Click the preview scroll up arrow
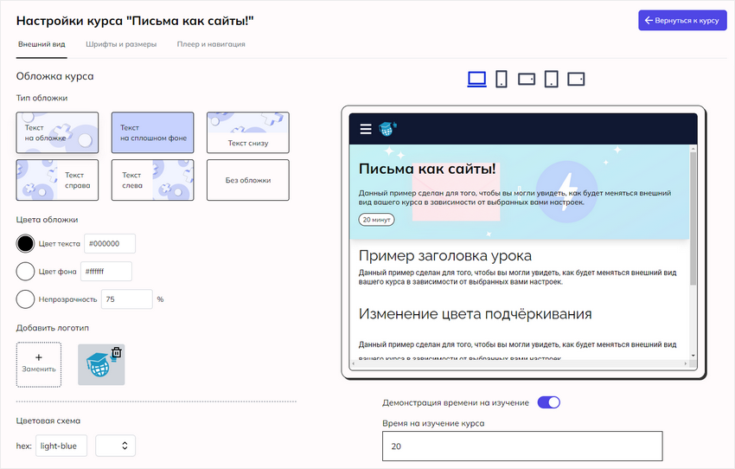Screen dimensions: 735x469 pos(693,148)
